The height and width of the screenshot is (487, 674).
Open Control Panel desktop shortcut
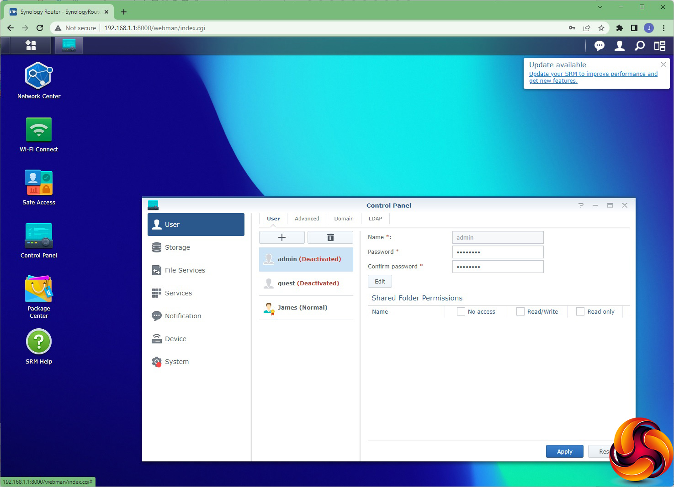tap(39, 241)
